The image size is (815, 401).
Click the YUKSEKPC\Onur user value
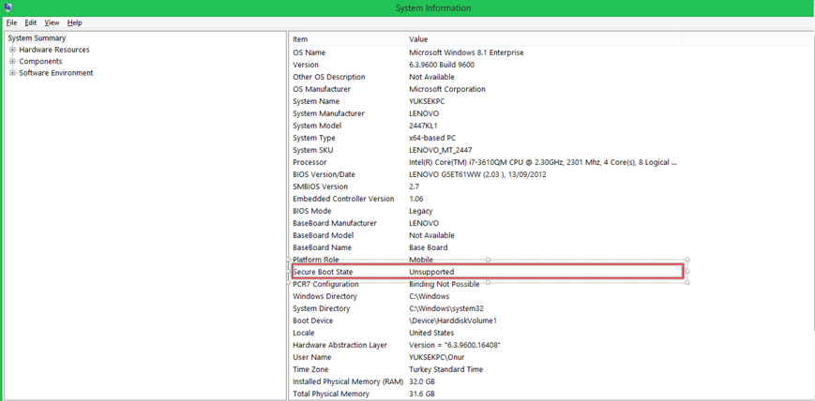(x=435, y=357)
